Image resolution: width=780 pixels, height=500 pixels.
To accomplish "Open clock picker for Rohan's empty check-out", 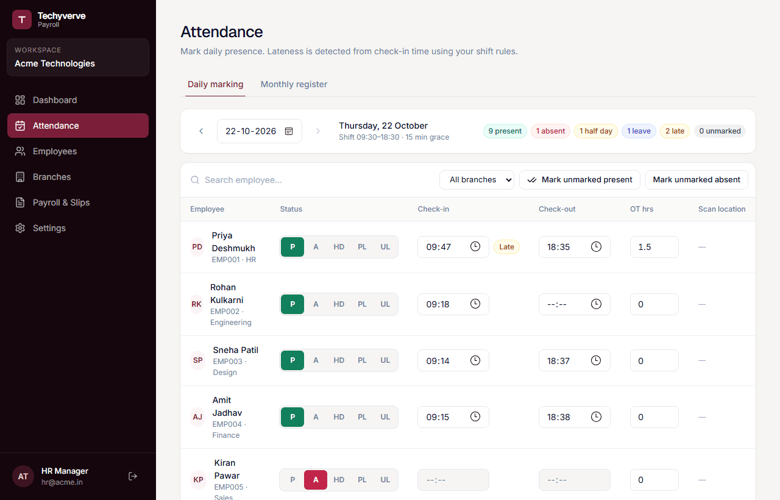I will 596,304.
